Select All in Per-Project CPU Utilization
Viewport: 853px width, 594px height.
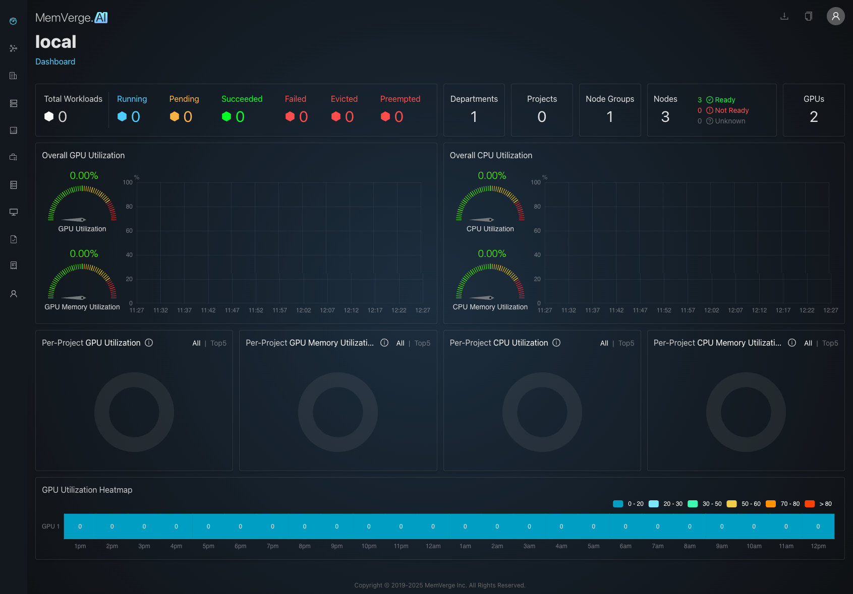(604, 343)
